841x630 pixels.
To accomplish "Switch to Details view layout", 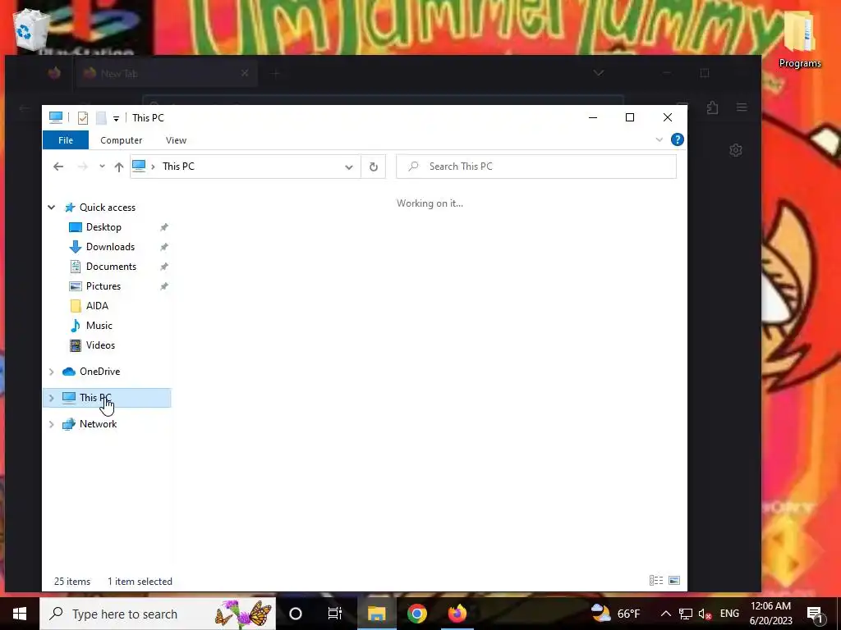I will [656, 581].
